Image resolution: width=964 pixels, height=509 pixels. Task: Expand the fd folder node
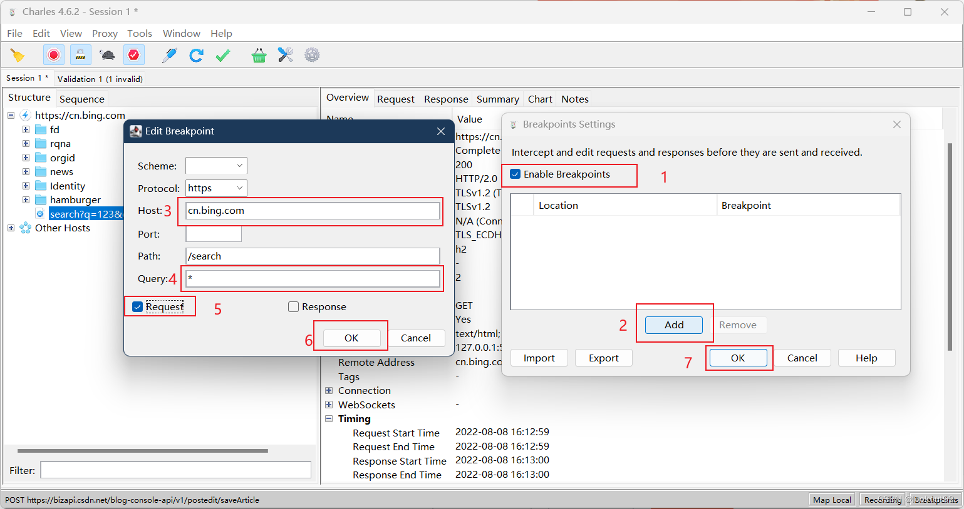[26, 129]
